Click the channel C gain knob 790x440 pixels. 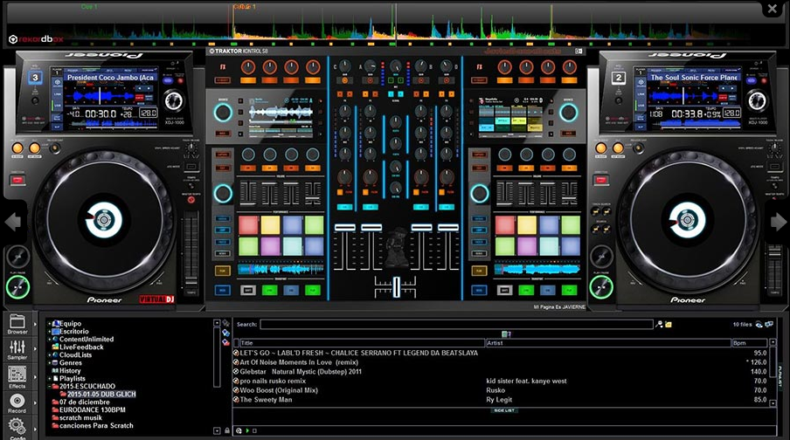(x=344, y=66)
